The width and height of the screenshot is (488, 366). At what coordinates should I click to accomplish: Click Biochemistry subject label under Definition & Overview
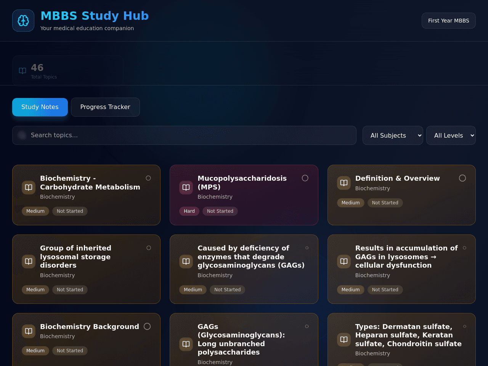point(372,188)
